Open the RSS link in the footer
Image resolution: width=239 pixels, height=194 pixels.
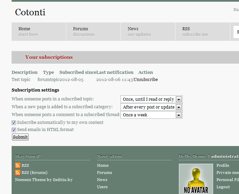[x=25, y=165]
